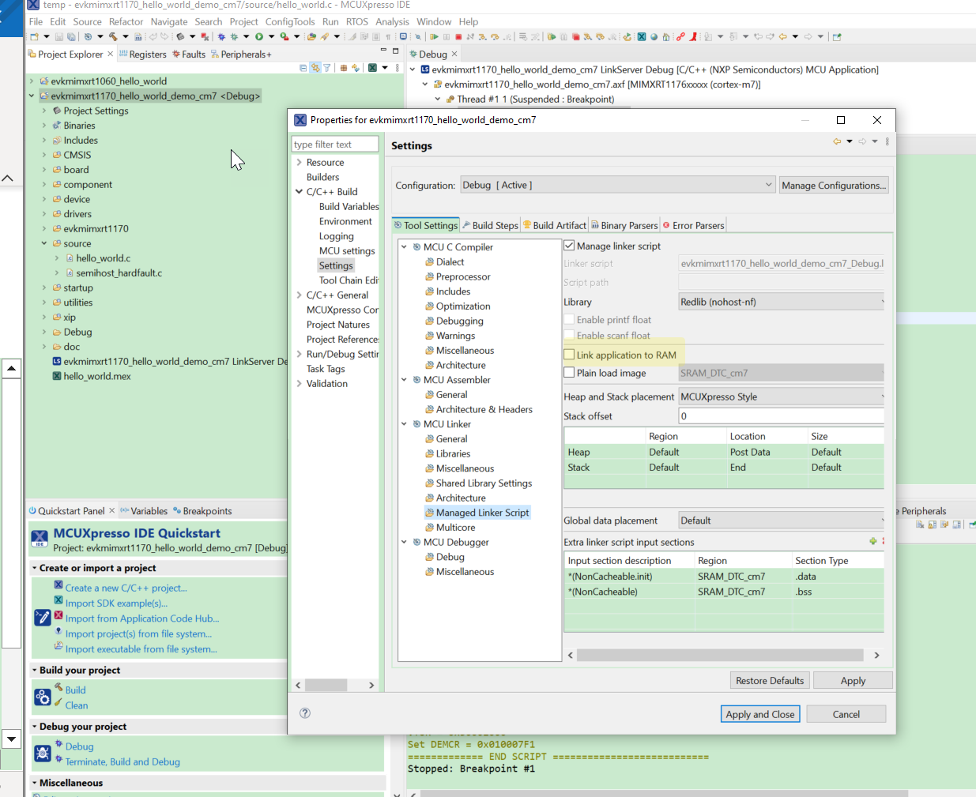The width and height of the screenshot is (976, 797).
Task: Open the Library Redlib dropdown
Action: 781,302
